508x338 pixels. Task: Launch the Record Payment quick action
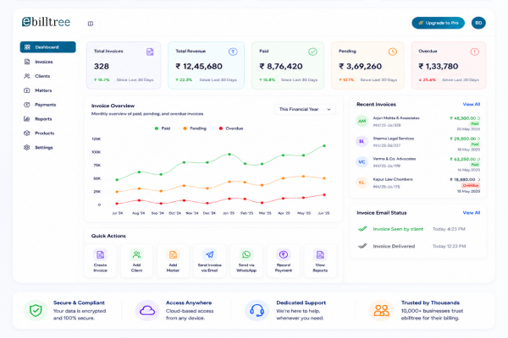tap(283, 261)
